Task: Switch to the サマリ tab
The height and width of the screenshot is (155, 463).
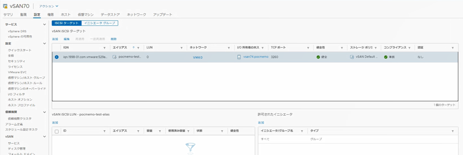Action: (x=8, y=15)
